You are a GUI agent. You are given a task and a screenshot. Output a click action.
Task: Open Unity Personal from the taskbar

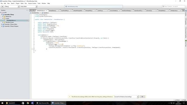tap(43, 103)
